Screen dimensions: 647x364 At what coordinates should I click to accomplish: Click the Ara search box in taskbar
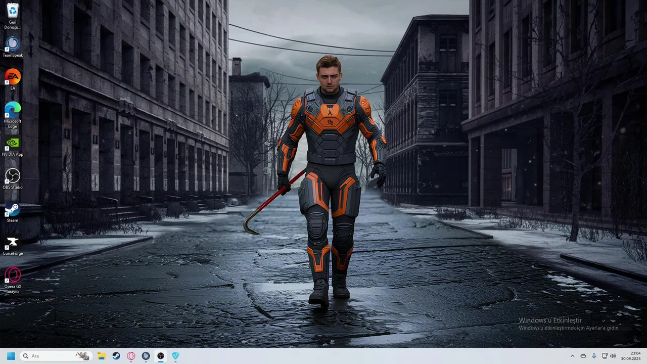(56, 356)
